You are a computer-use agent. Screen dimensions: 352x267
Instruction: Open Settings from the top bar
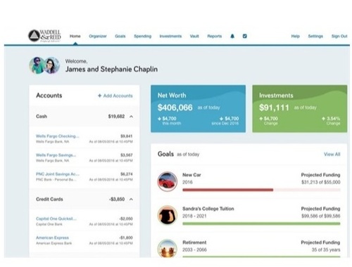(315, 36)
